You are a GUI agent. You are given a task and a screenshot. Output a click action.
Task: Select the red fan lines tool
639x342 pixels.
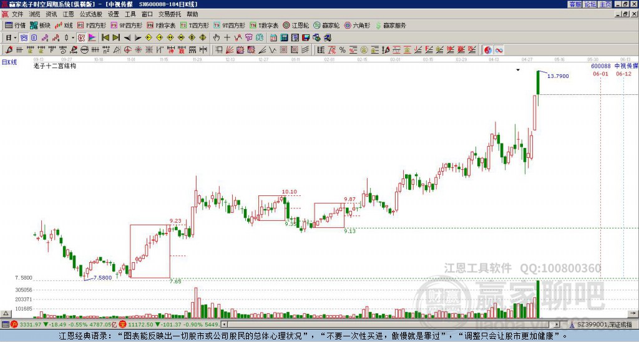coord(230,50)
